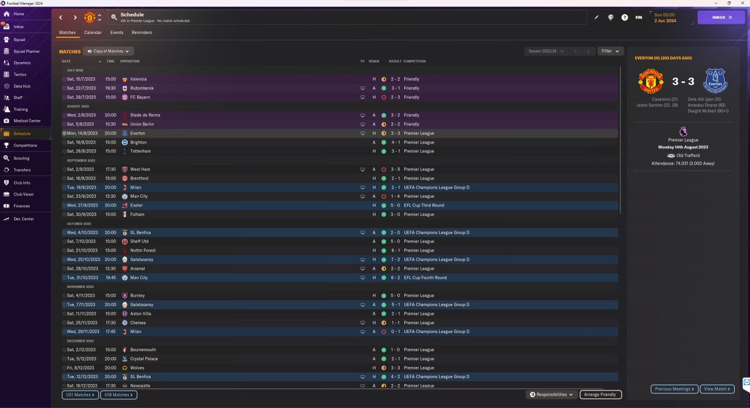The height and width of the screenshot is (408, 750).
Task: Open the FM menu icon
Action: pos(639,18)
